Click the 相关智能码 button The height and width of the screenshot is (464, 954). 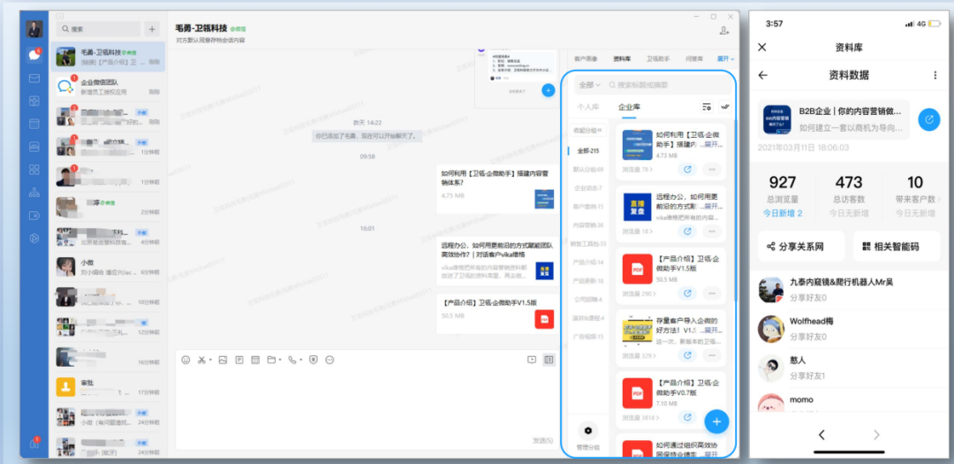click(x=896, y=247)
